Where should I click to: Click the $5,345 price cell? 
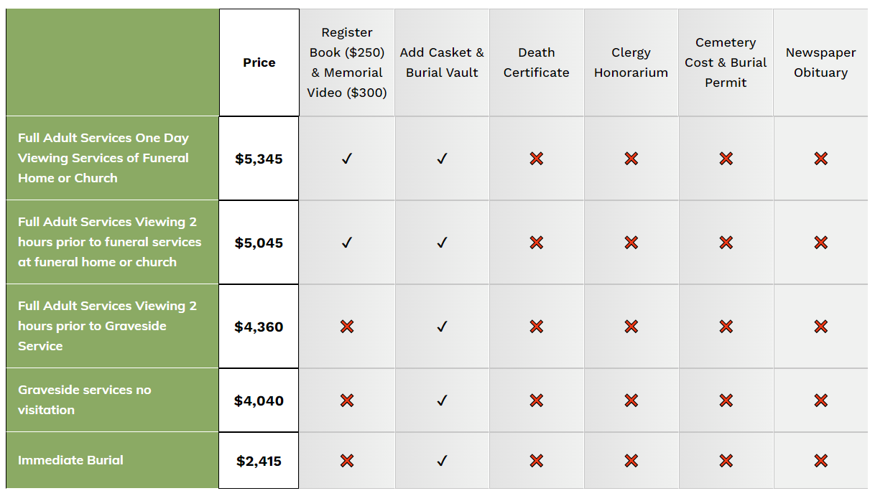tap(259, 159)
